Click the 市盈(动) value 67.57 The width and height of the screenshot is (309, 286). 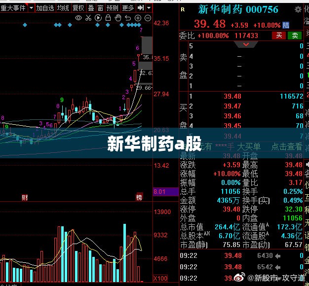294,245
